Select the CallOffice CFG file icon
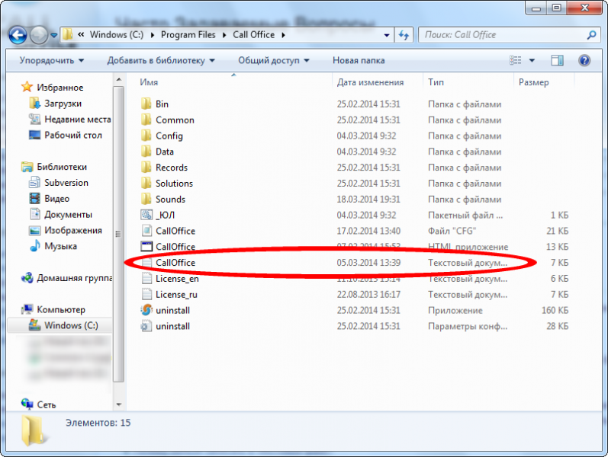608x457 pixels. pos(146,231)
